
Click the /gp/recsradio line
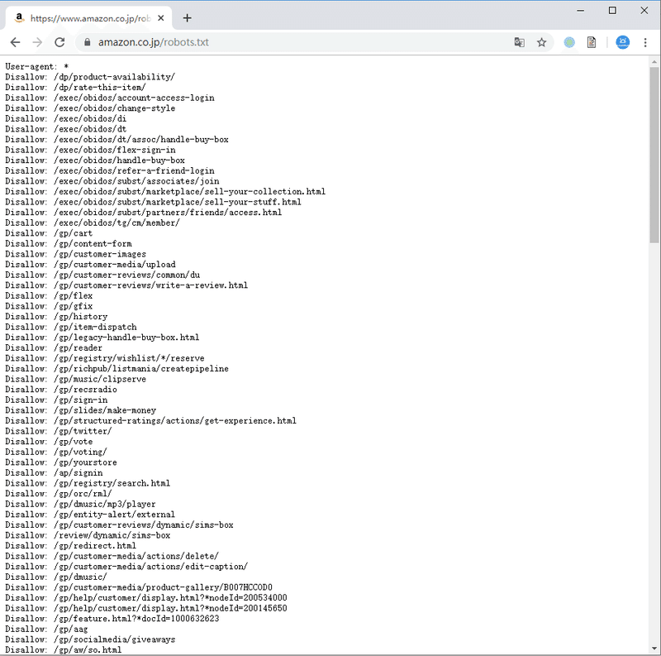pos(61,390)
